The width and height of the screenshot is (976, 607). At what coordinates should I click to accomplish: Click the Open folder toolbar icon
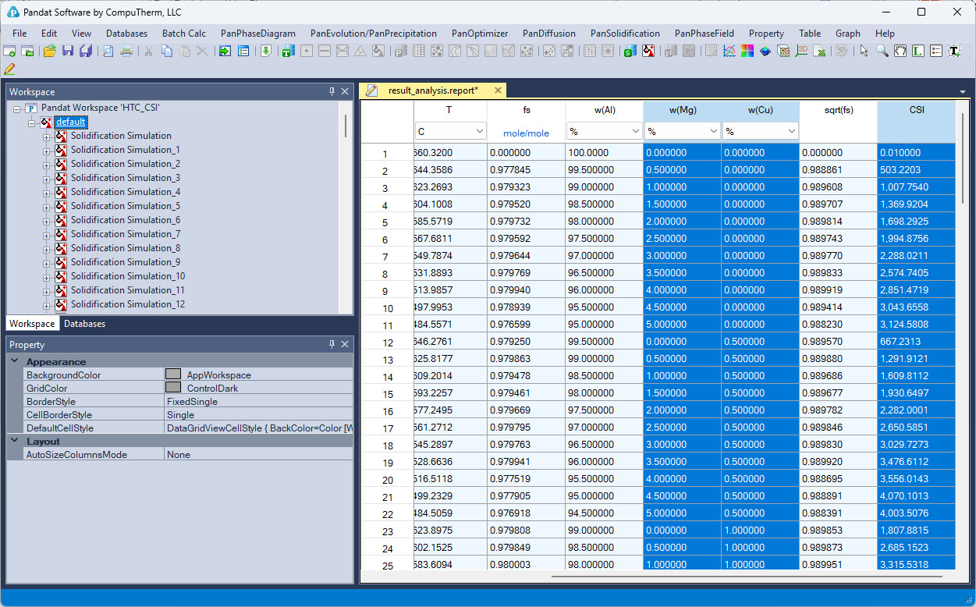tap(49, 51)
